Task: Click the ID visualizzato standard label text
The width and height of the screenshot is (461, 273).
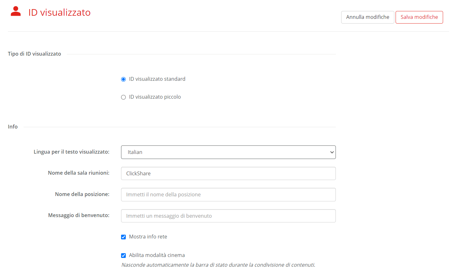Action: click(157, 79)
